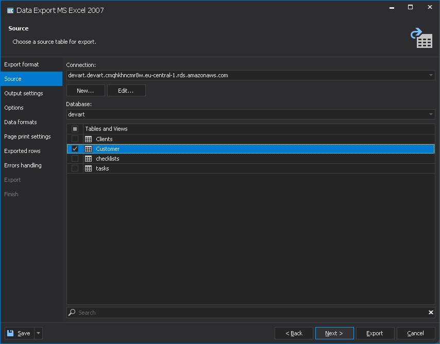Click the Edit... connection button
This screenshot has width=440, height=344.
[126, 91]
